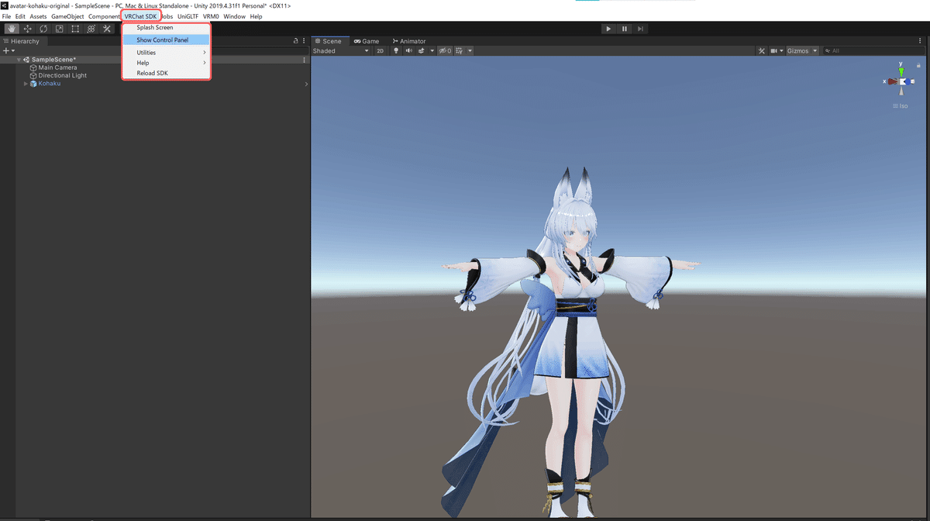Viewport: 930px width, 521px height.
Task: Open the Edit menu
Action: pos(20,16)
